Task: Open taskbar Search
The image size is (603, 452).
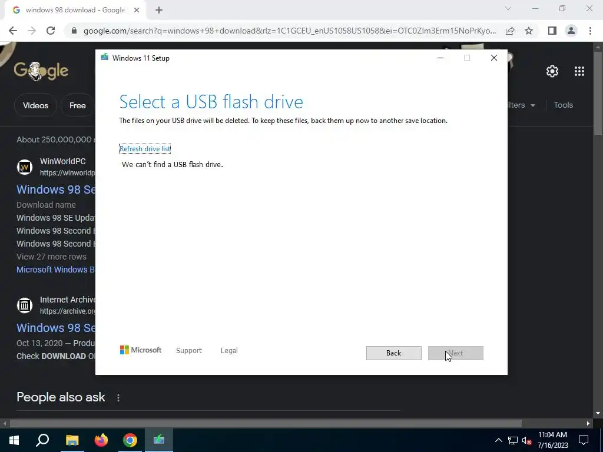Action: click(42, 440)
